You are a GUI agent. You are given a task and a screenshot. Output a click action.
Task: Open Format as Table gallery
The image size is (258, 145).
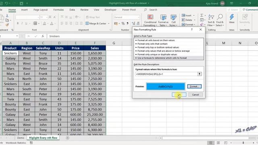tap(163, 21)
